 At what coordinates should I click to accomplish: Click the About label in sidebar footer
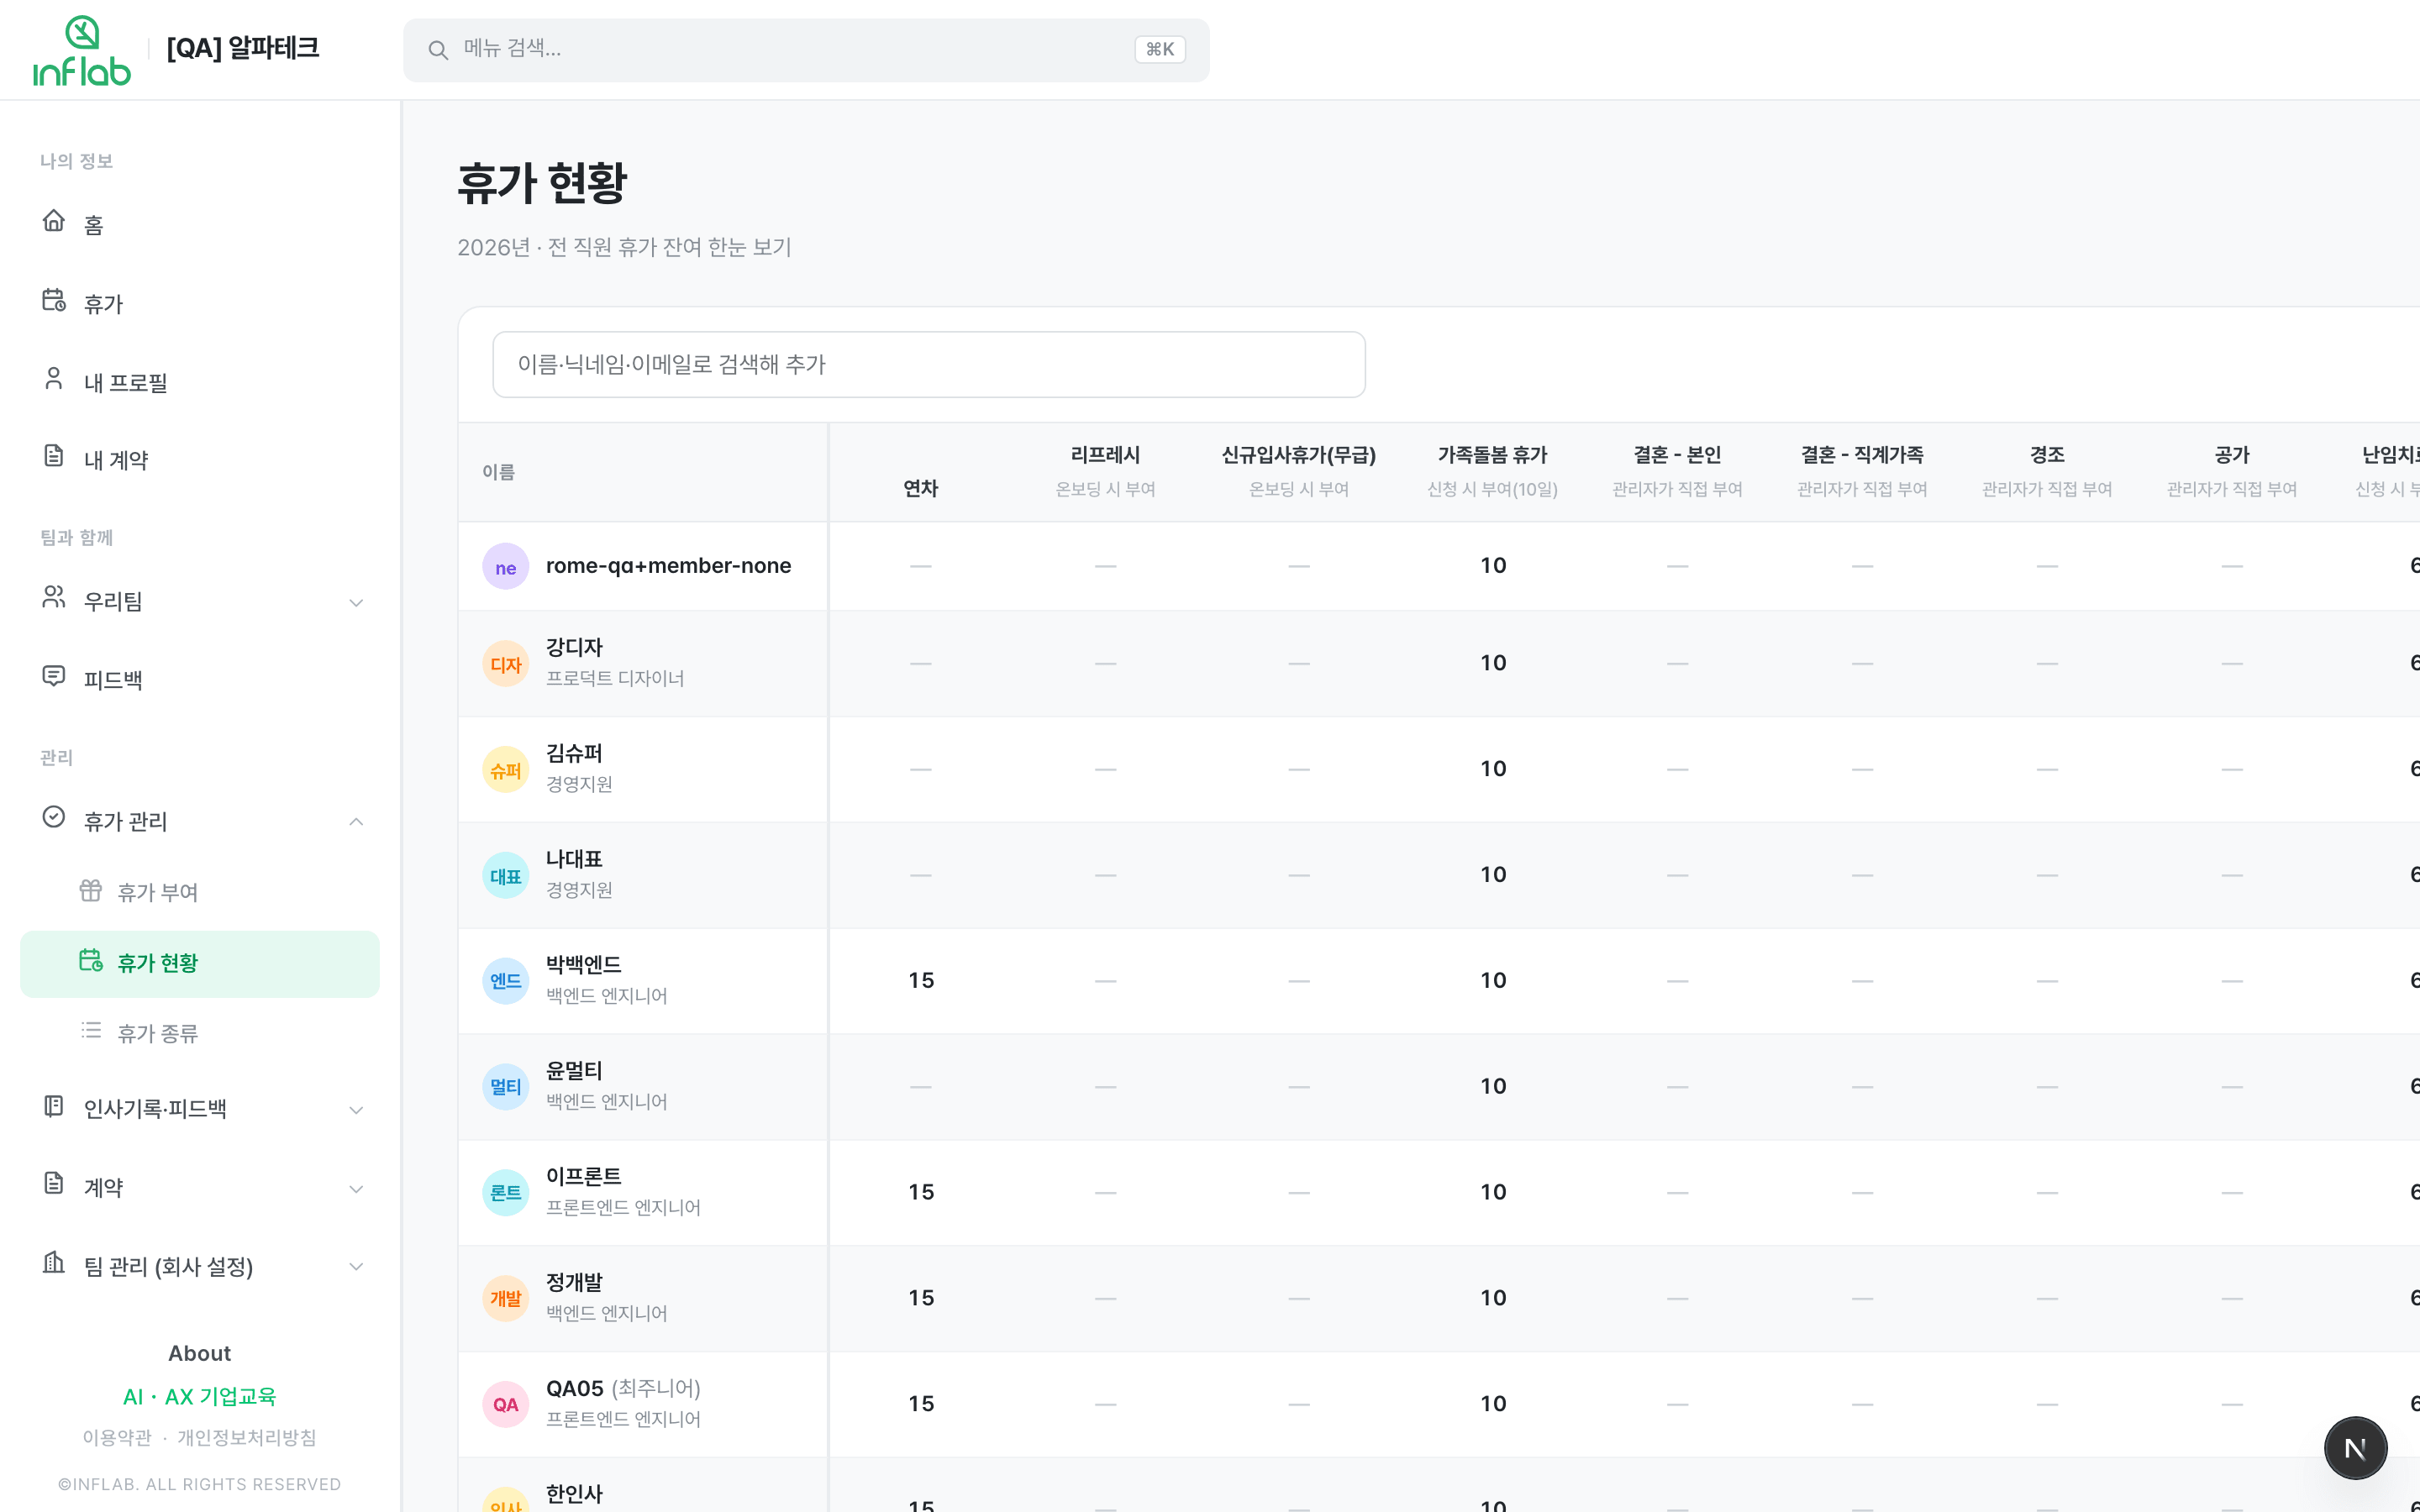(199, 1353)
